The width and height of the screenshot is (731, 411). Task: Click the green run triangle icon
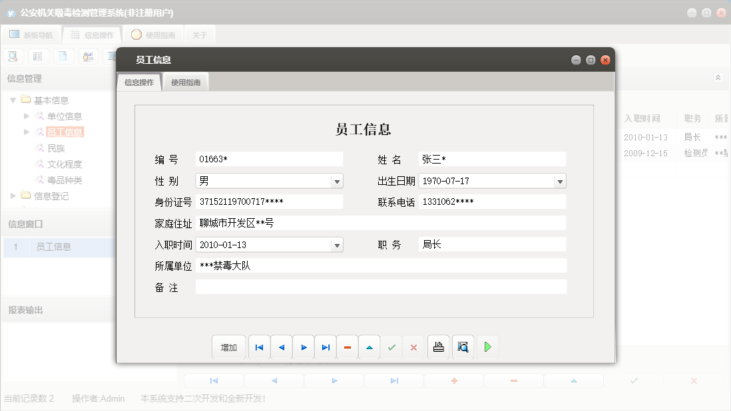(x=487, y=346)
